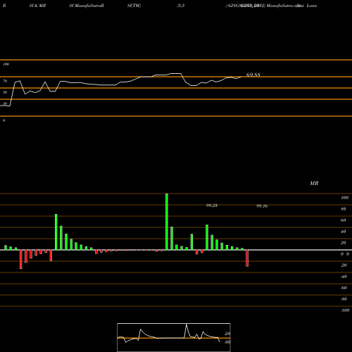Click the 'SI MunafaSutraR' header text
352x352 pixels.
click(x=87, y=6)
